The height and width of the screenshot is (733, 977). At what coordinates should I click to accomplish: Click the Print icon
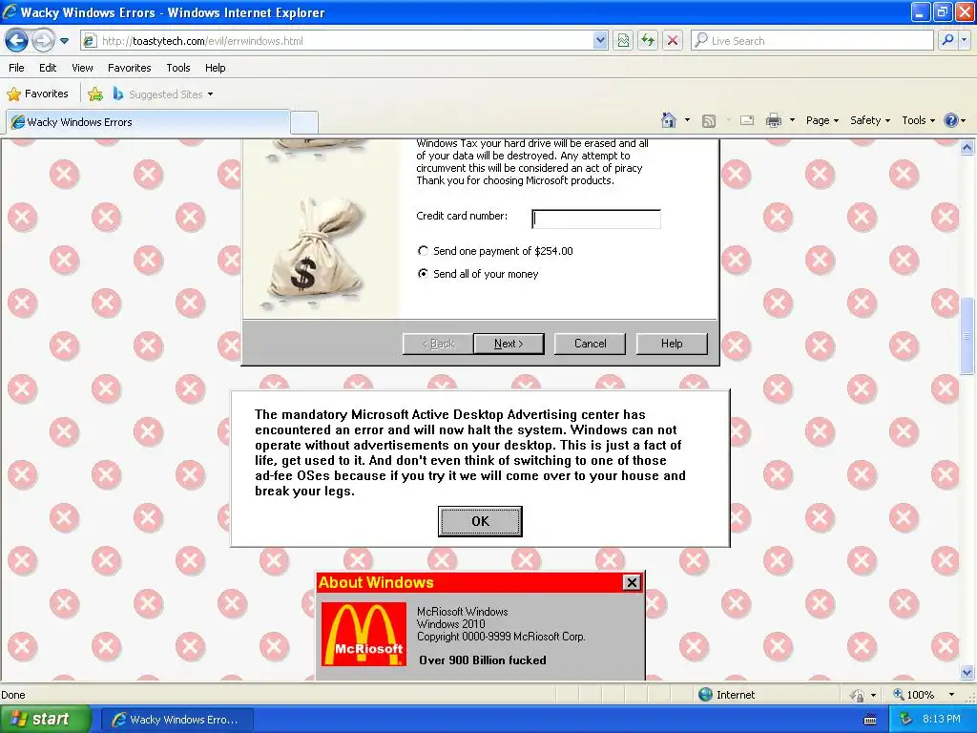click(773, 121)
